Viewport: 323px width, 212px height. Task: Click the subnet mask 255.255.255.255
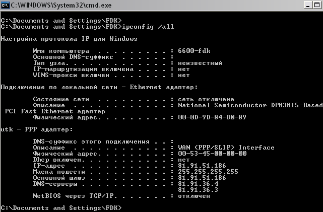pos(208,172)
